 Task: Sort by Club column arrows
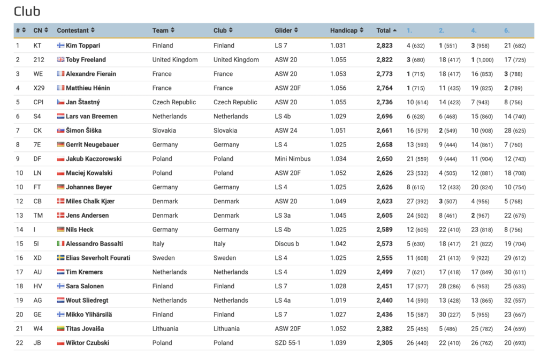(231, 30)
